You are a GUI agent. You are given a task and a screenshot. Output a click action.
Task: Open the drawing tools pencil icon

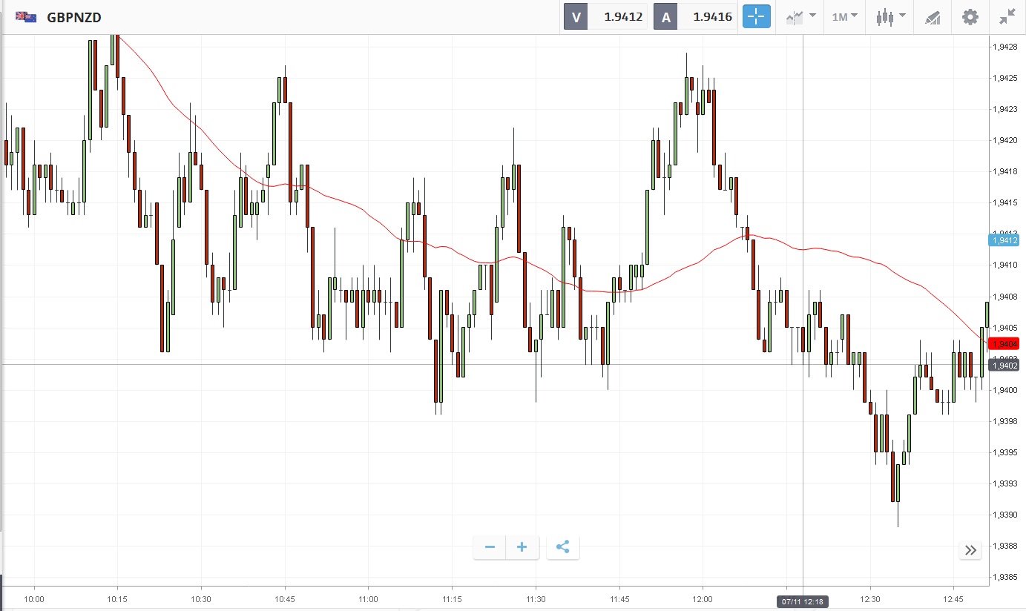click(x=933, y=17)
